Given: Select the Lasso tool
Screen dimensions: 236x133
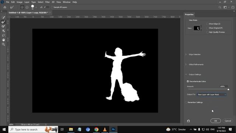Looking at the screenshot, I should [x=3, y=35].
